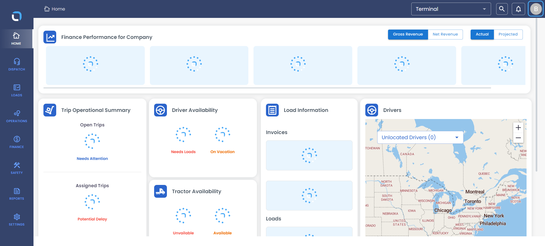Click the Driver Availability steering wheel icon
545x246 pixels.
coord(160,110)
